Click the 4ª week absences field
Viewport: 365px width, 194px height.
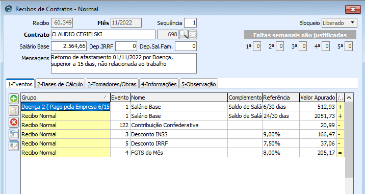pyautogui.click(x=326, y=46)
